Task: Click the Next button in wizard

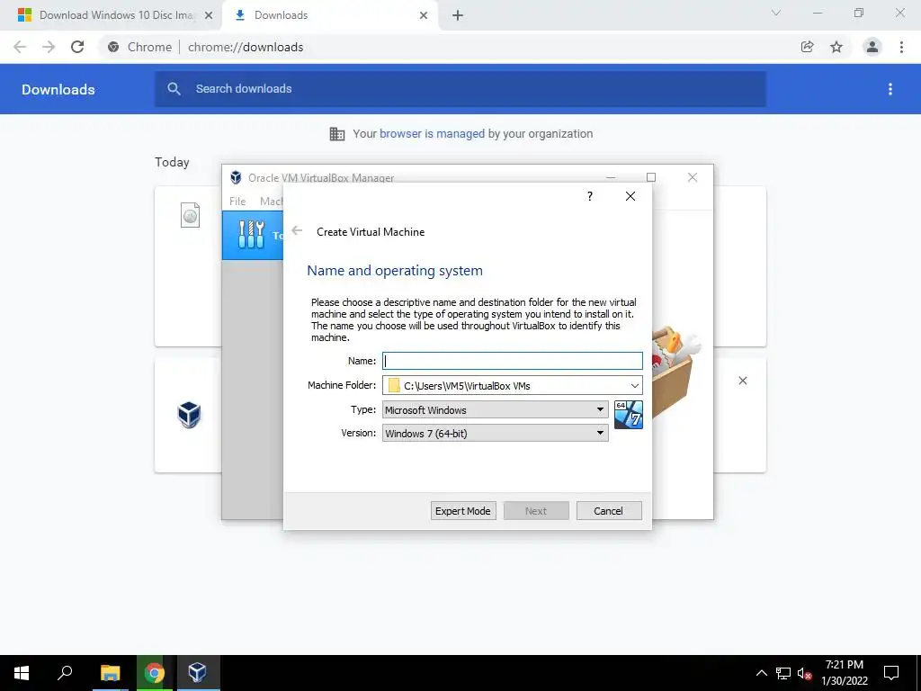Action: (x=536, y=511)
